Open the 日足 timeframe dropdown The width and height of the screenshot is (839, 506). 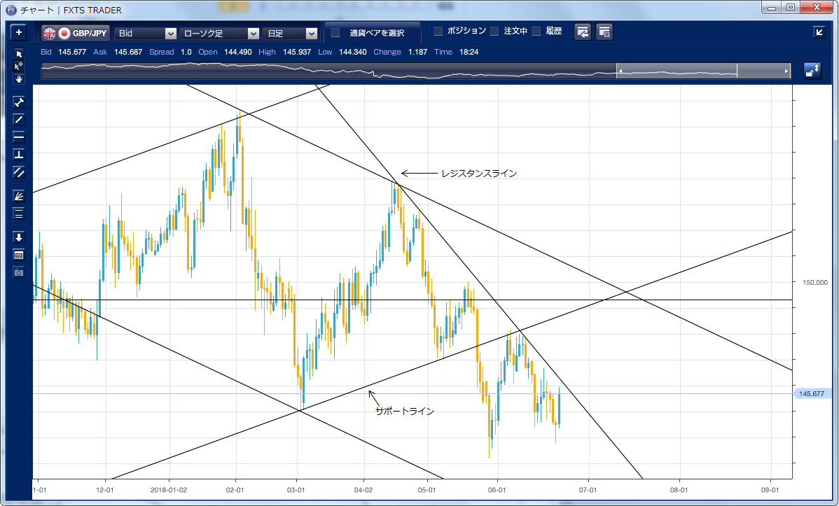pyautogui.click(x=290, y=33)
